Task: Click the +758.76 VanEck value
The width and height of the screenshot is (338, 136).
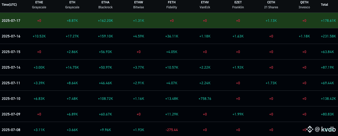Action: click(x=205, y=99)
